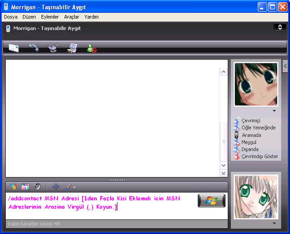Choose Çevrimdışı Göster status
290x234 pixels.
[x=256, y=156]
